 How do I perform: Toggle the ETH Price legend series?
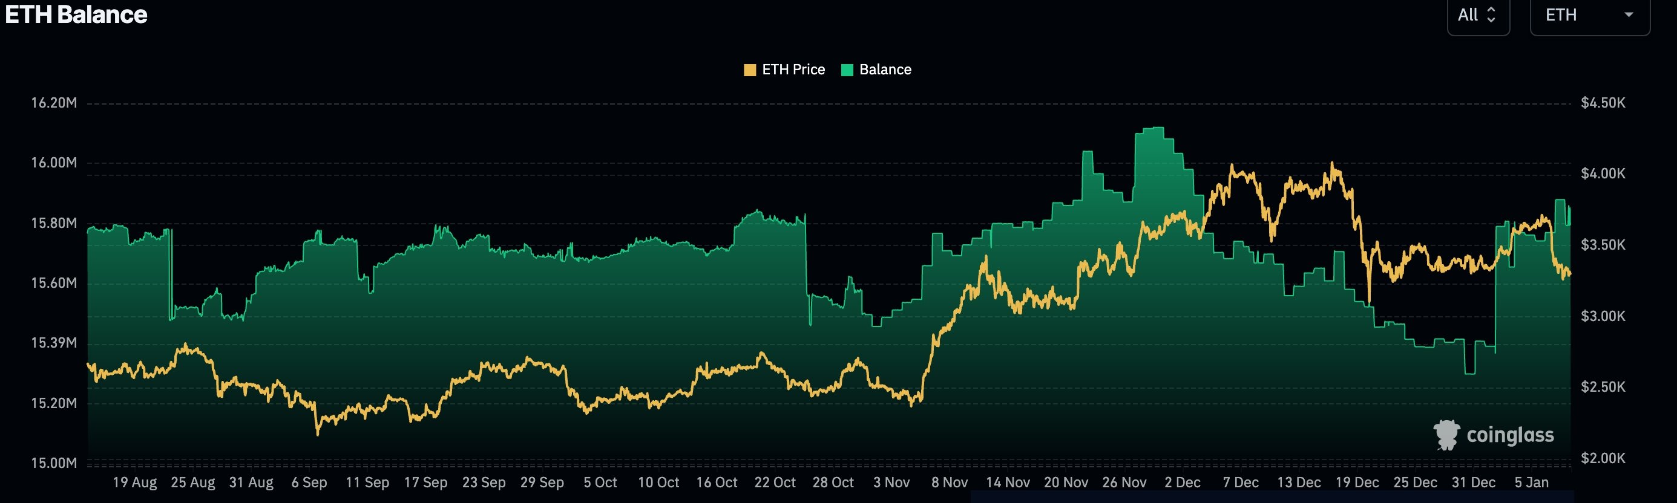[784, 70]
